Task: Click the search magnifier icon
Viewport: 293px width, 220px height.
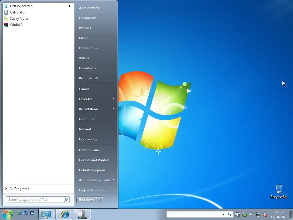Action: pos(66,200)
